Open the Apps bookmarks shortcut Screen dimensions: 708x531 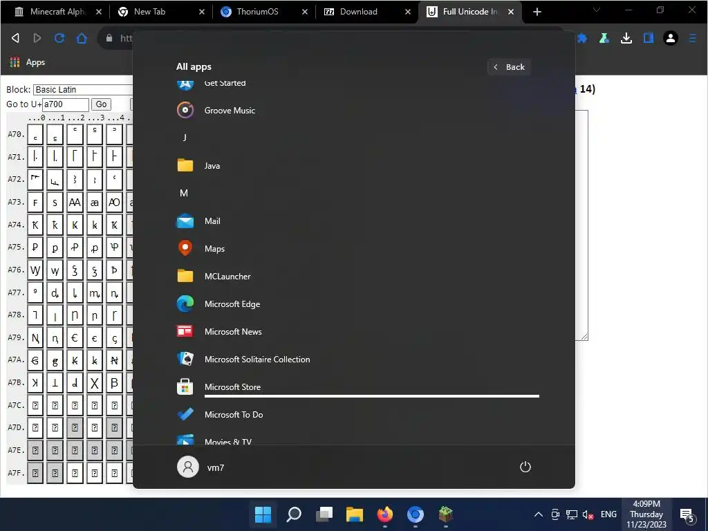click(x=28, y=62)
